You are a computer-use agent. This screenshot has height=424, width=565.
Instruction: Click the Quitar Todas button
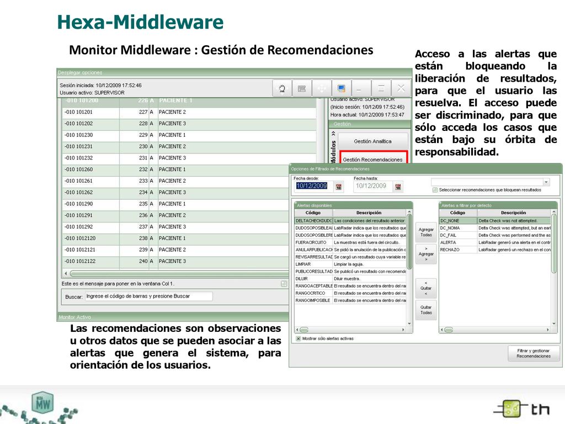pos(426,310)
